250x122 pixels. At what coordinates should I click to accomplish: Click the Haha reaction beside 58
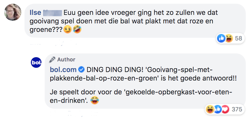tap(228, 39)
